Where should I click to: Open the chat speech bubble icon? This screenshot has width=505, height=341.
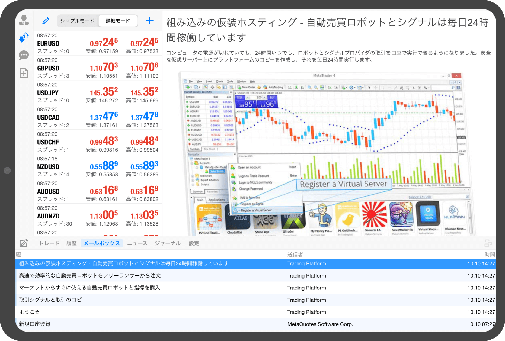click(x=24, y=55)
